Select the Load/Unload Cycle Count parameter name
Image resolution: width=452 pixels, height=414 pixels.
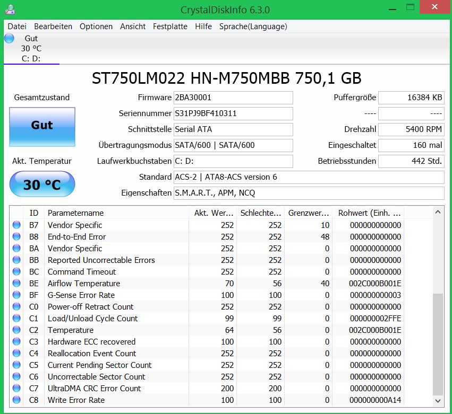click(93, 319)
